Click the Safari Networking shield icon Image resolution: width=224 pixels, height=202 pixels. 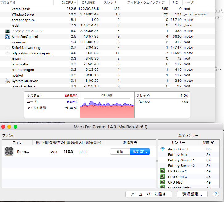[x=7, y=48]
